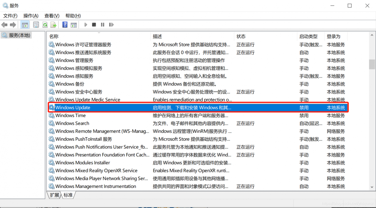Click 禁用 startup type of Windows Update
The image size is (376, 208).
point(304,108)
